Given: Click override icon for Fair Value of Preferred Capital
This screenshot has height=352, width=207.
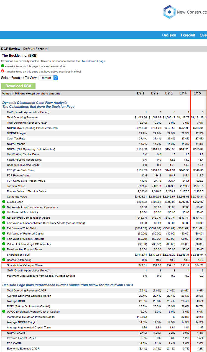Looking at the screenshot, I should click(x=4, y=233).
